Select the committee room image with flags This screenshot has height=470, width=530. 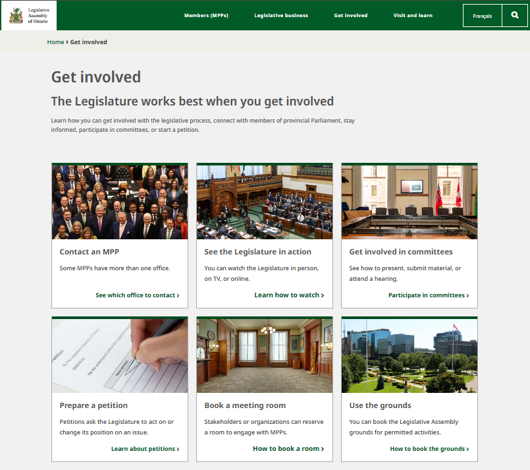(x=410, y=202)
